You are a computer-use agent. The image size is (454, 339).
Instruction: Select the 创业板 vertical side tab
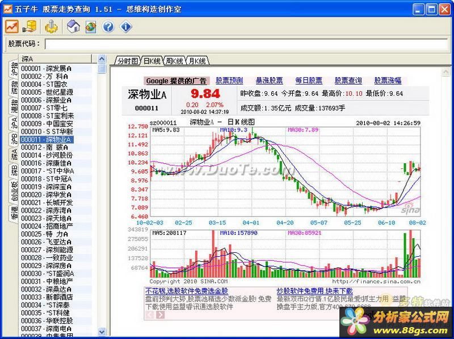[x=14, y=190]
